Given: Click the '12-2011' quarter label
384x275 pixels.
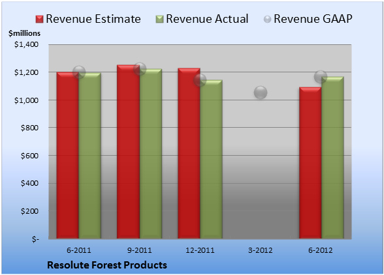Looking at the screenshot, I should 200,250.
